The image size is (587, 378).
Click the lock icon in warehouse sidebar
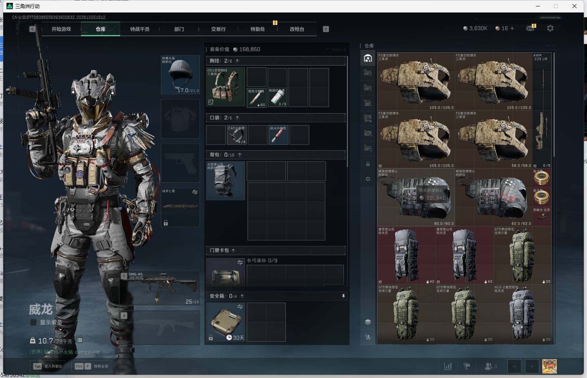point(368,164)
